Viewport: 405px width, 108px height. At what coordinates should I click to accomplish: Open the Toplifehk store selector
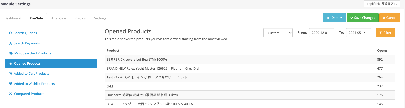[x=382, y=4]
